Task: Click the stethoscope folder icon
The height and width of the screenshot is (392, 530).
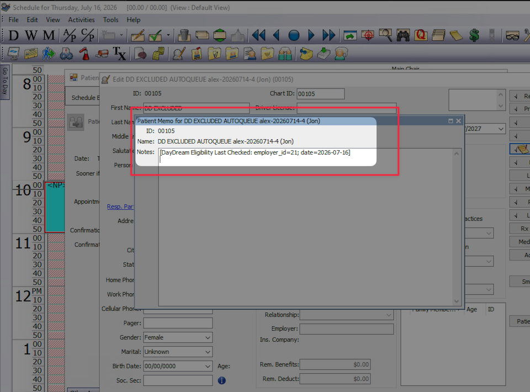Action: click(x=214, y=54)
